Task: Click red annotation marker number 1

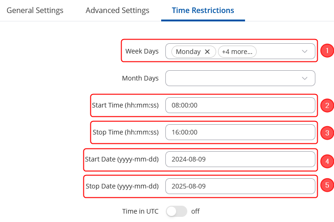Action: pyautogui.click(x=327, y=51)
